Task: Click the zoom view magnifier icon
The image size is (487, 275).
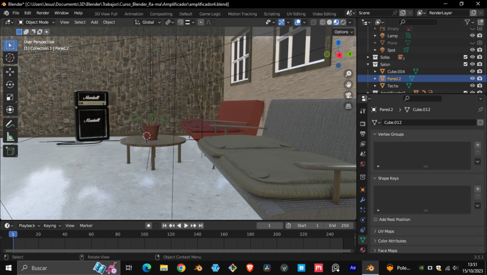Action: [x=349, y=74]
